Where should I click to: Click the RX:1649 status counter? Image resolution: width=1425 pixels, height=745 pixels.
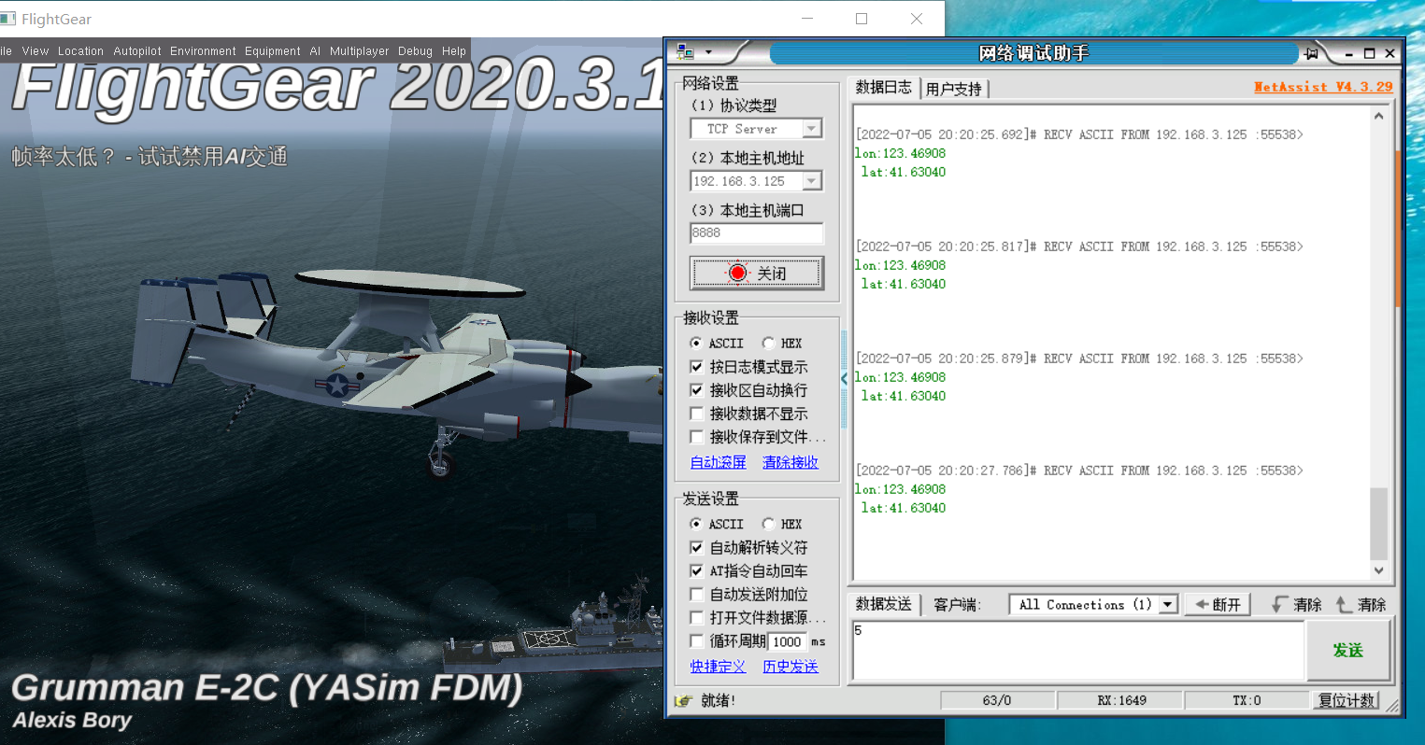[1121, 700]
